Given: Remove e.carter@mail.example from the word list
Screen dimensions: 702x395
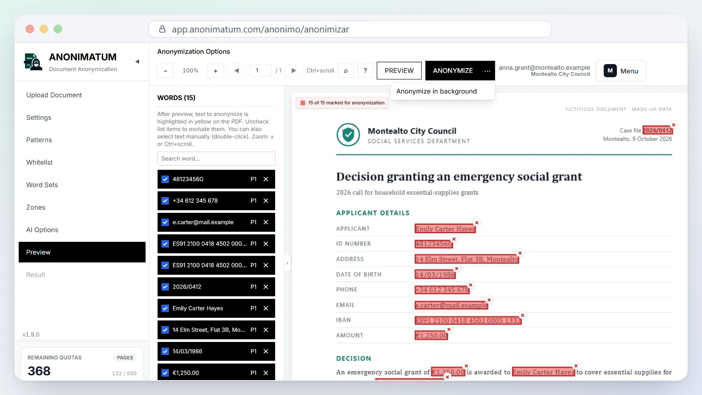Looking at the screenshot, I should pyautogui.click(x=266, y=222).
